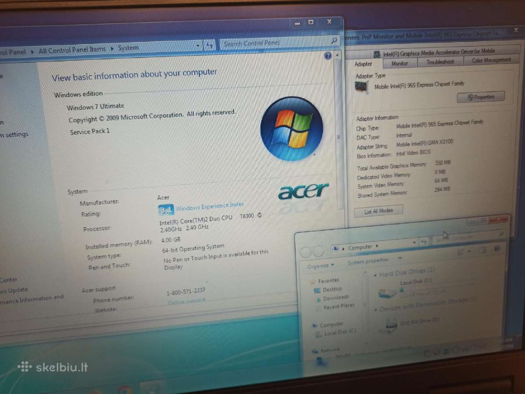The height and width of the screenshot is (394, 525).
Task: Click the Desktop folder icon in sidebar
Action: coord(317,291)
